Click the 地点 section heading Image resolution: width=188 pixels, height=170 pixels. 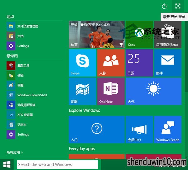tap(10, 17)
